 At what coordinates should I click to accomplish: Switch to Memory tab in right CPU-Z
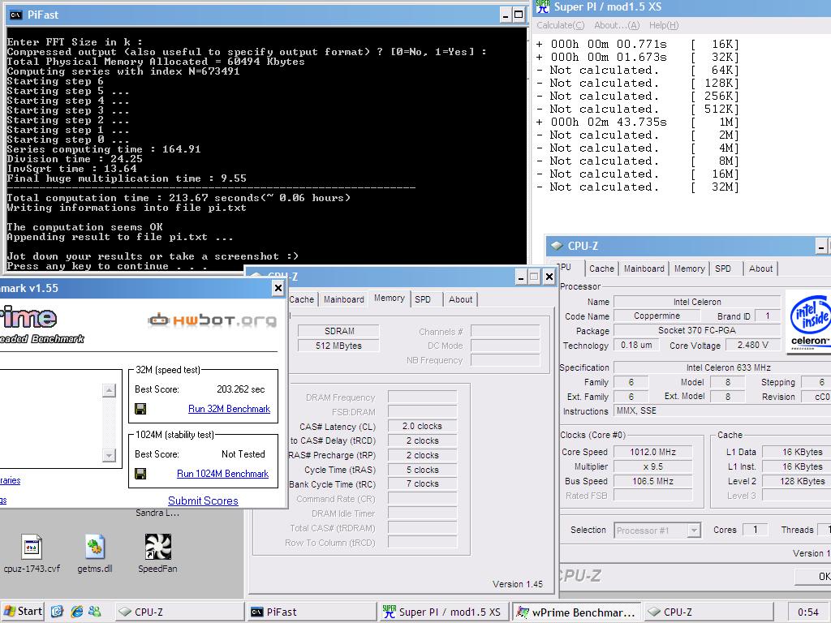click(690, 269)
